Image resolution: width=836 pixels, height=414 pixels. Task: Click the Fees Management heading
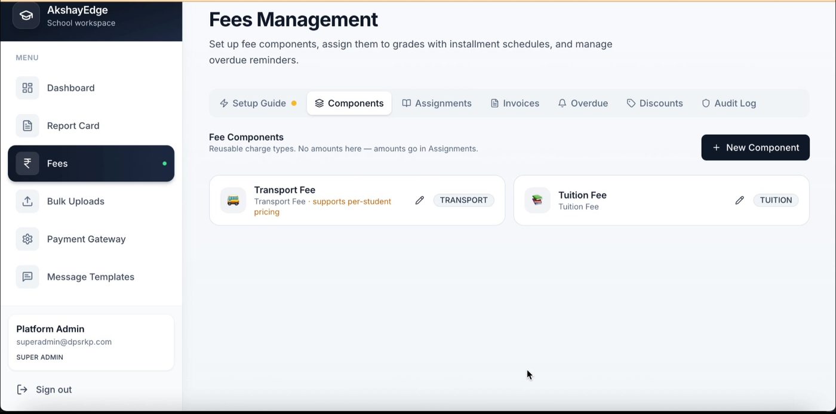293,19
